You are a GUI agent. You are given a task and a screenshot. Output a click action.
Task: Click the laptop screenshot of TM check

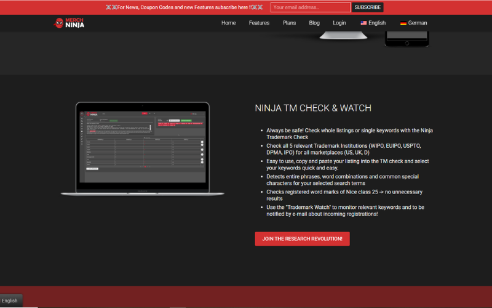(x=143, y=148)
